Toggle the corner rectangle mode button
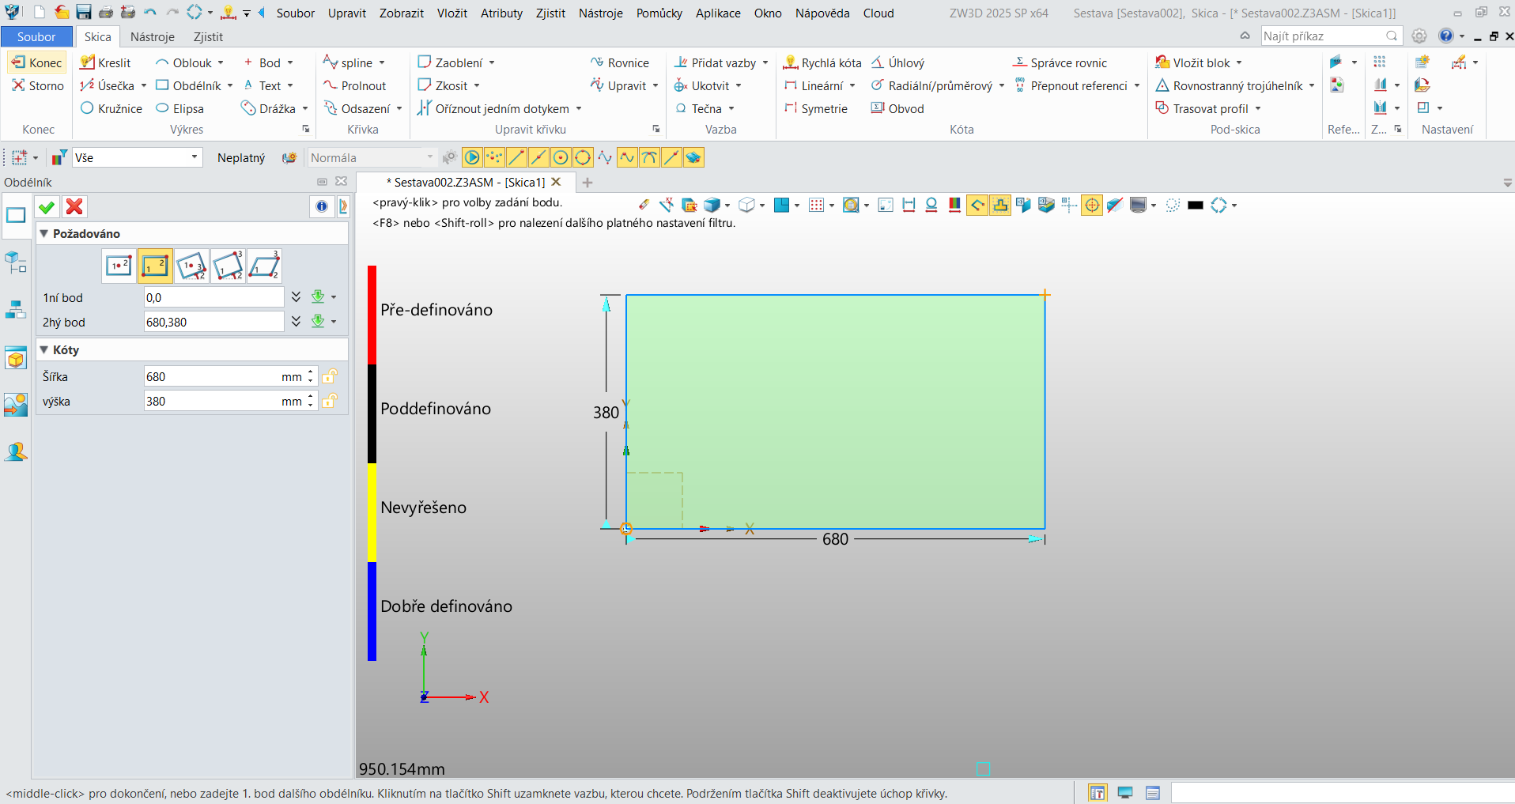Viewport: 1515px width, 804px height. (155, 266)
